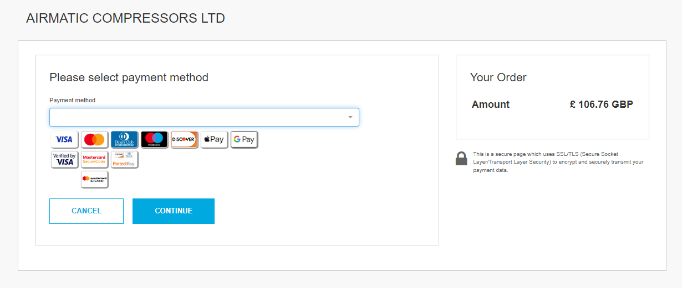
Task: Click the SSL/TLS secure page notice
Action: (558, 162)
